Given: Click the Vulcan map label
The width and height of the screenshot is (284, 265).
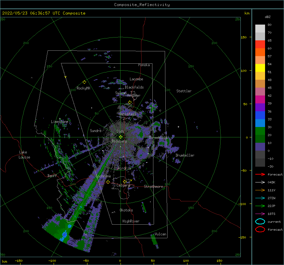Looking at the screenshot, I should pos(160,234).
